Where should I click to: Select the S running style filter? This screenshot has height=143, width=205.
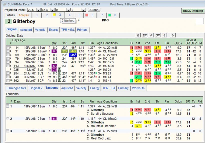pos(164,35)
